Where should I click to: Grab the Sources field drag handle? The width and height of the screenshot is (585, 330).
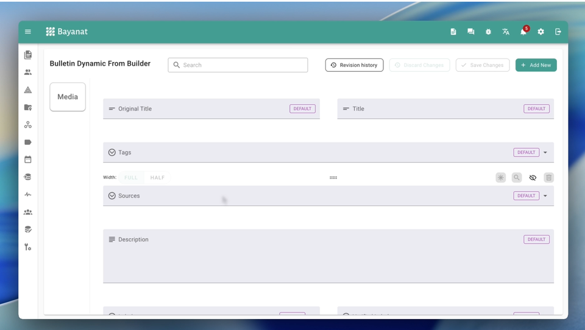point(333,178)
